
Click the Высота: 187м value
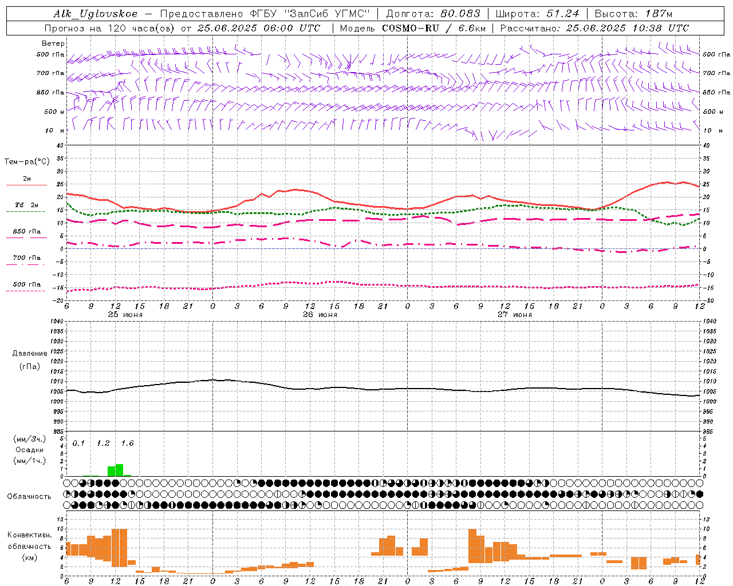point(633,14)
